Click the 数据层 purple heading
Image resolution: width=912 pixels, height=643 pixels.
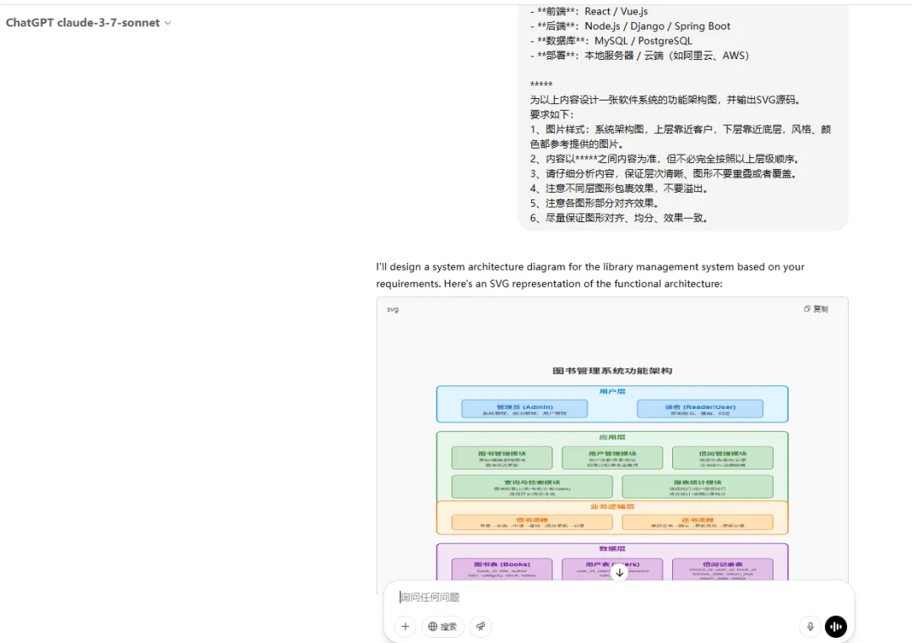click(x=612, y=548)
